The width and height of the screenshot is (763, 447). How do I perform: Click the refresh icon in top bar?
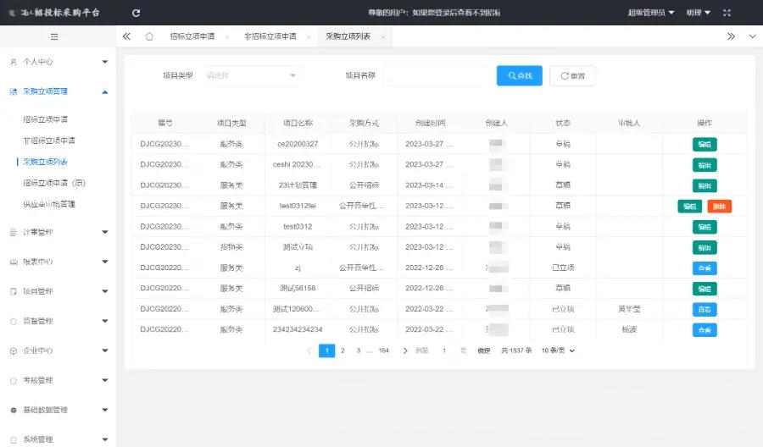tap(136, 13)
